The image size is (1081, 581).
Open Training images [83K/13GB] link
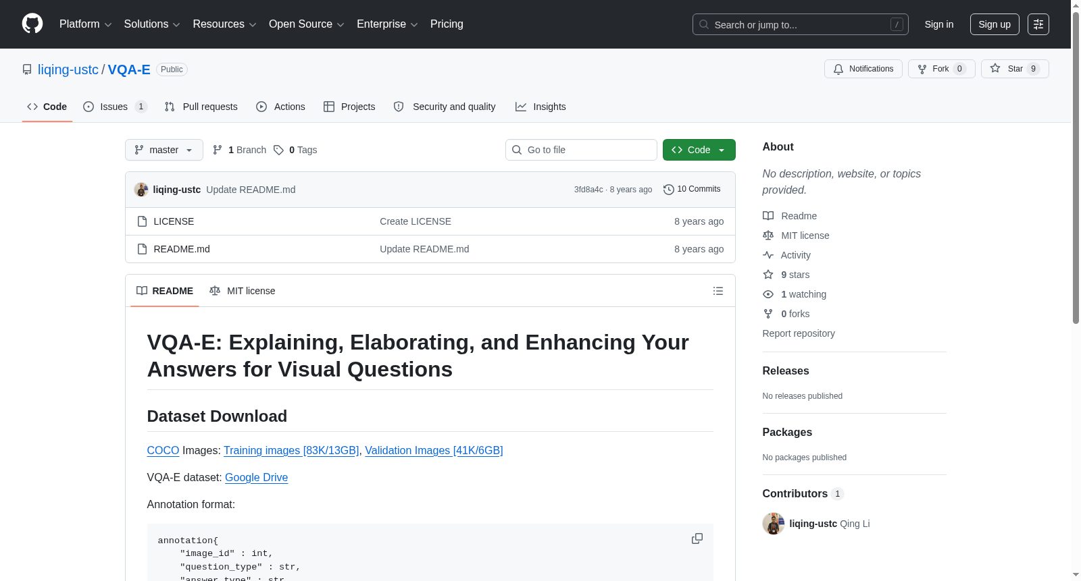coord(291,451)
